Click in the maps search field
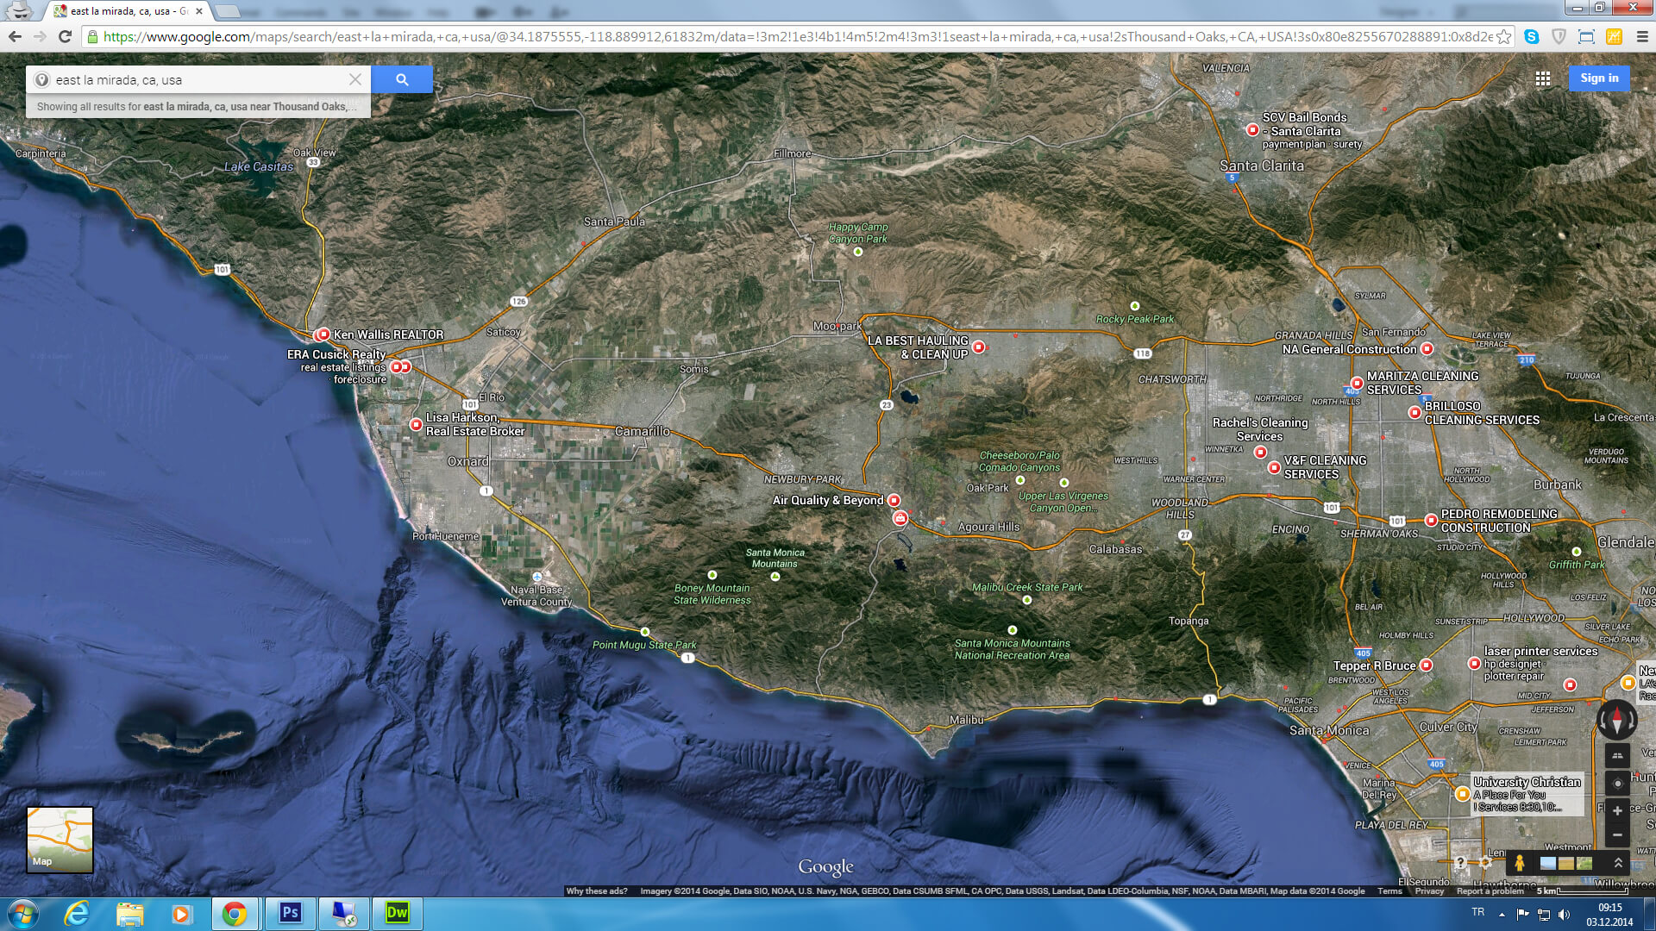 click(x=198, y=79)
